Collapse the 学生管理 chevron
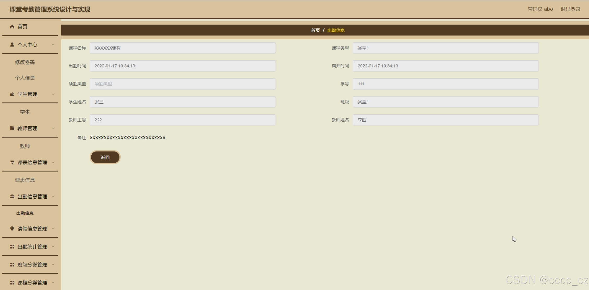Screen dimensions: 589x290 53,94
